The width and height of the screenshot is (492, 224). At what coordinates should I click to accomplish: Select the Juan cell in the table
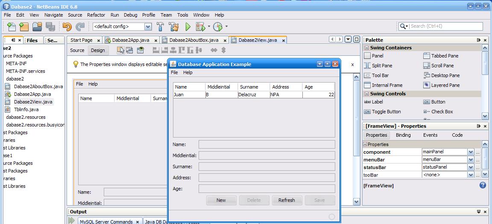point(189,95)
